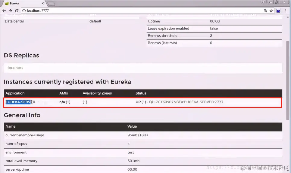This screenshot has width=291, height=173.
Task: Select the localhost DS replica entry
Action: [15, 68]
